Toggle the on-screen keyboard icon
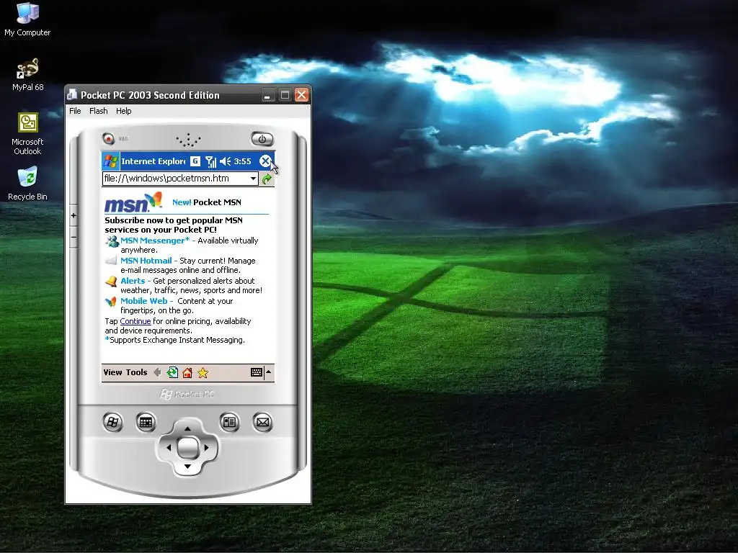 257,372
